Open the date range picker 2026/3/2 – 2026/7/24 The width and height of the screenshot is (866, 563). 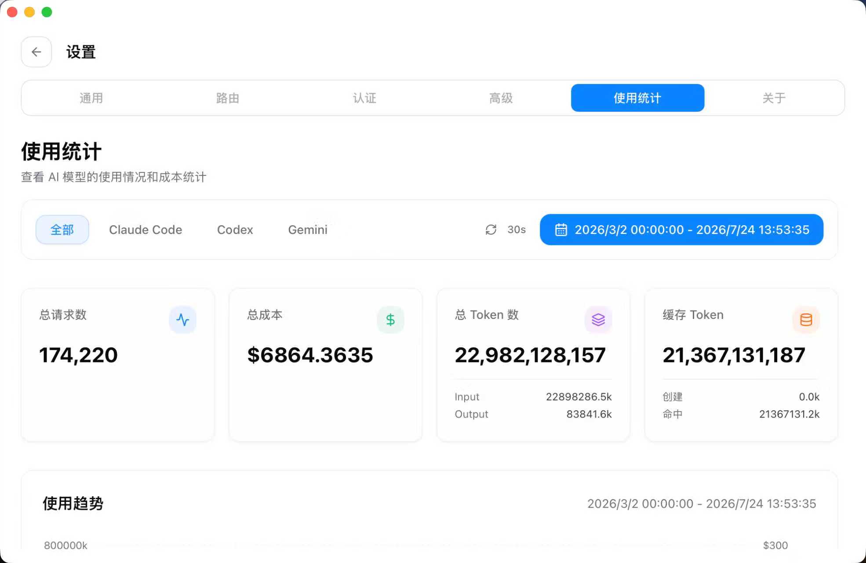[681, 230]
